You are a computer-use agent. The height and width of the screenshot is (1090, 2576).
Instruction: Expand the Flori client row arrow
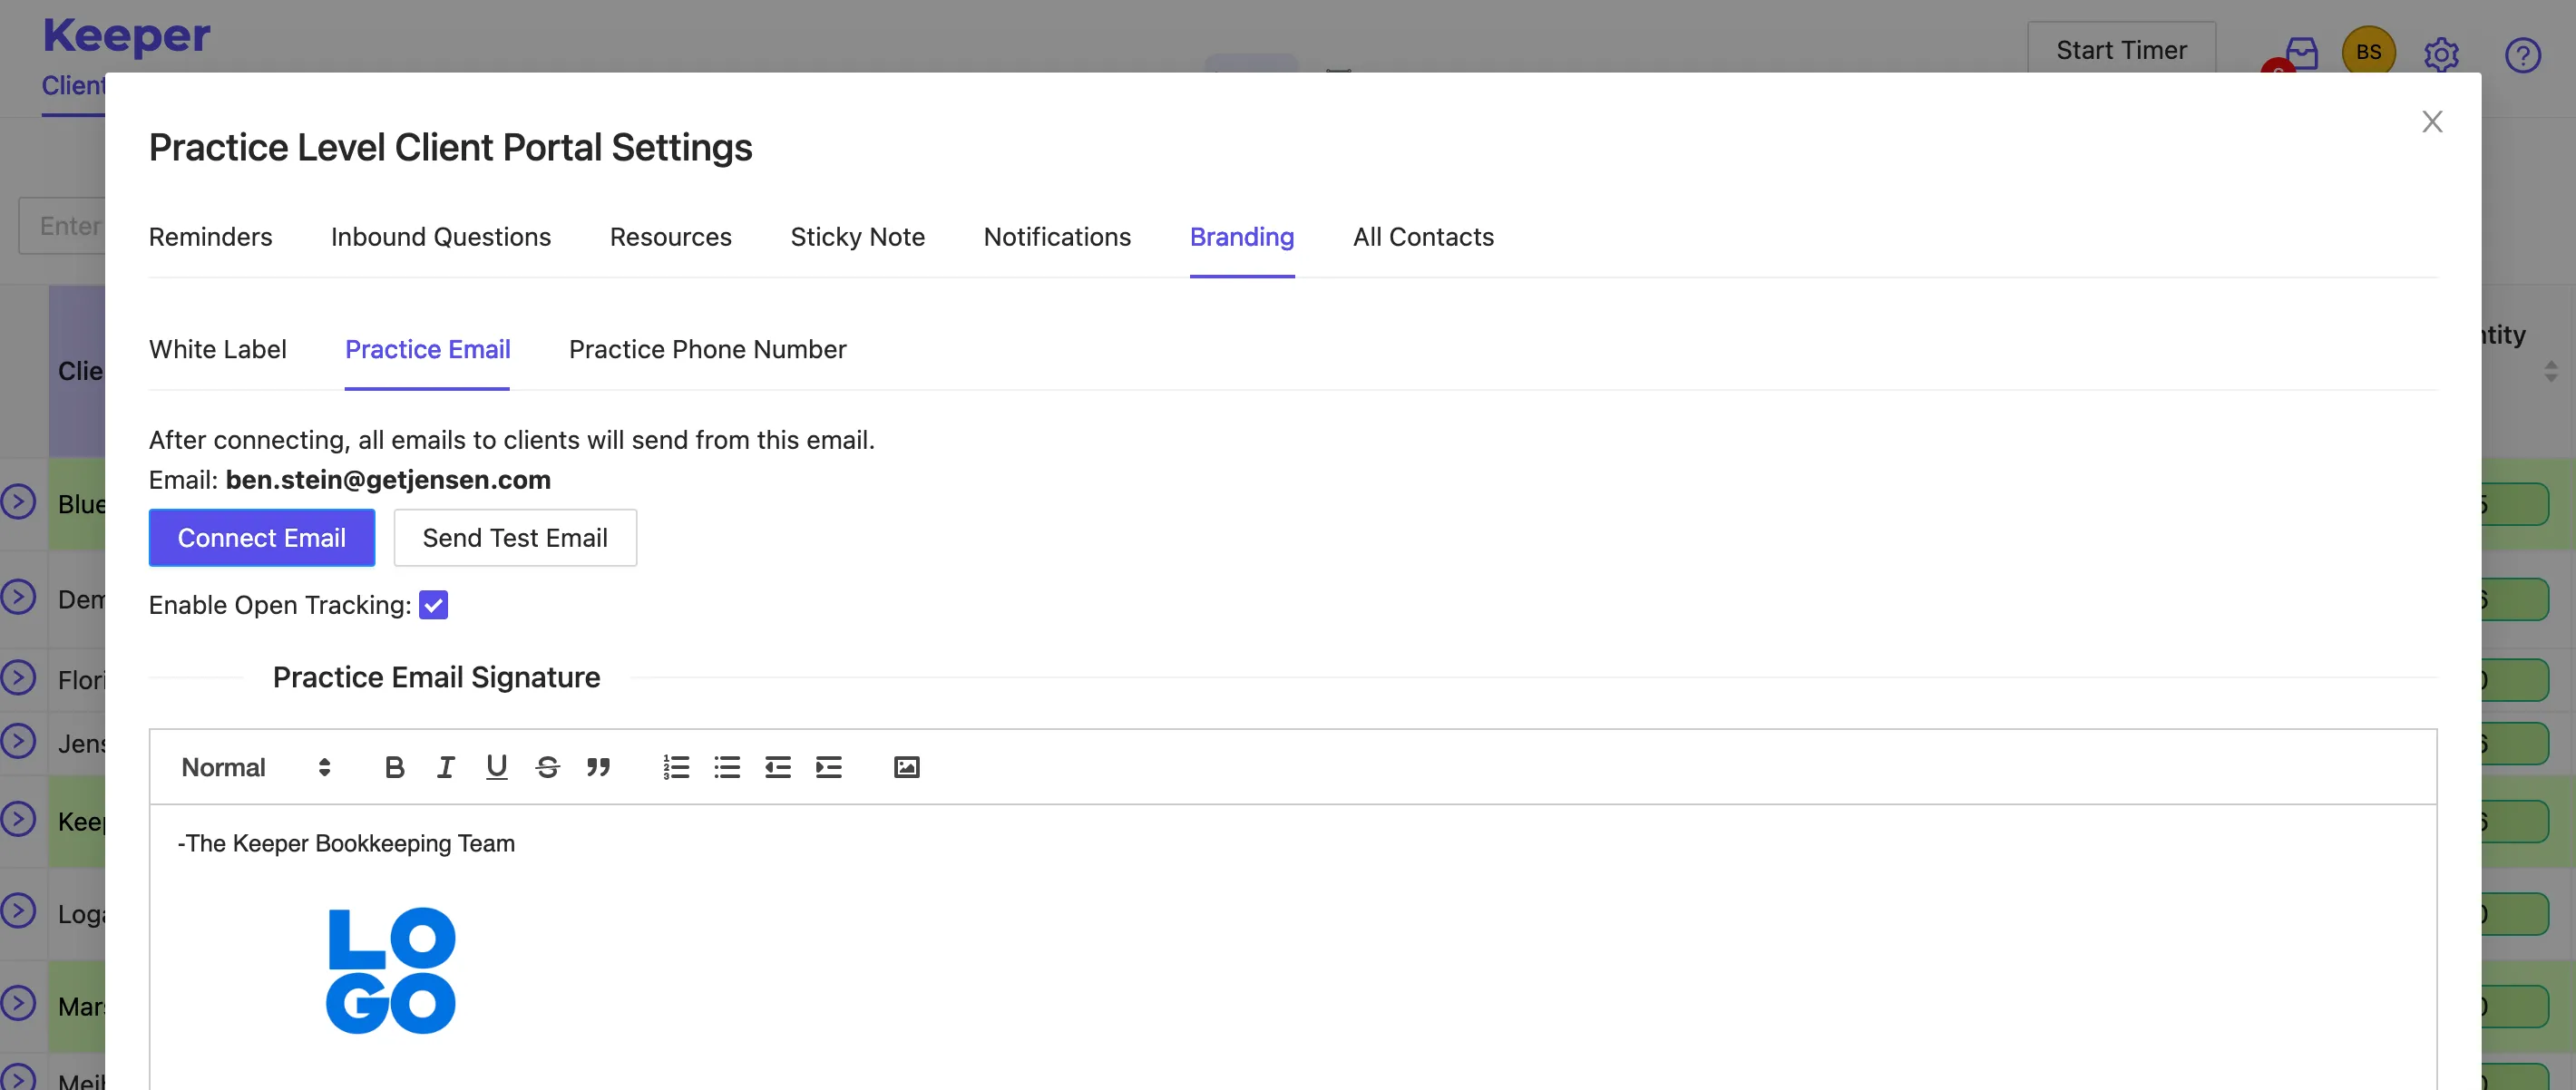[18, 677]
